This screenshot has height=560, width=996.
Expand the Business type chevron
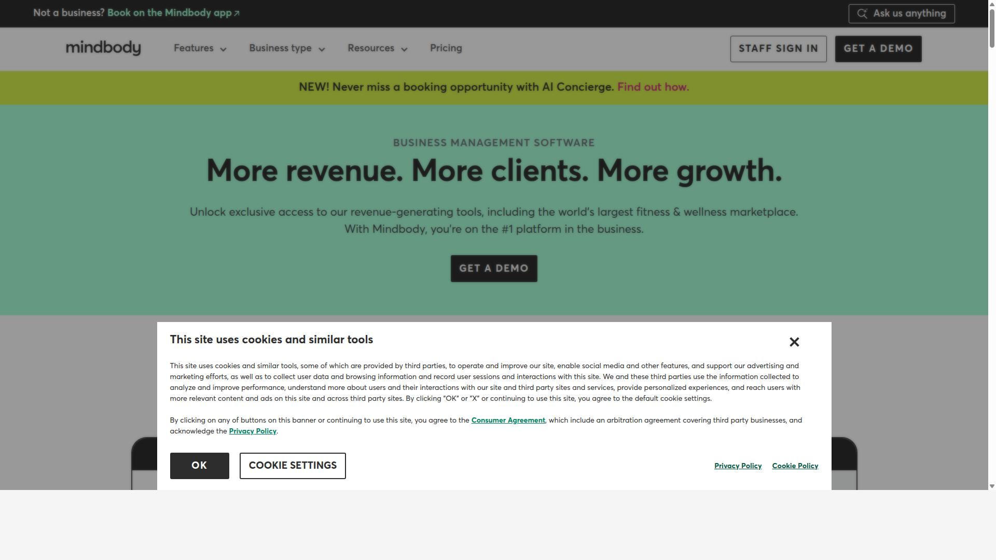pos(322,49)
